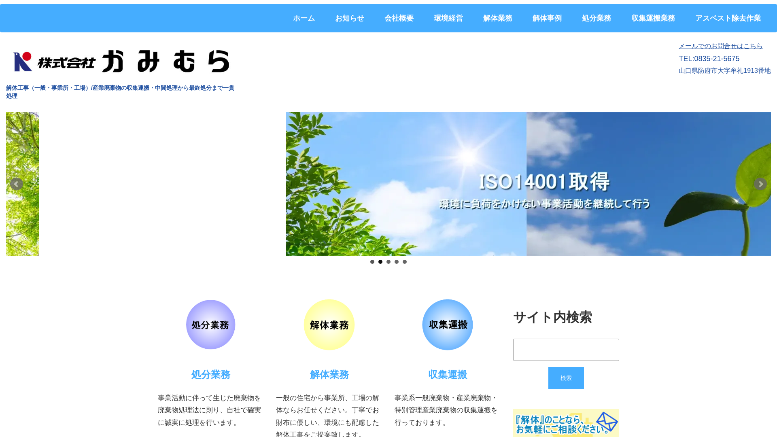Open the 会社概要 menu item
This screenshot has width=777, height=437.
click(399, 18)
